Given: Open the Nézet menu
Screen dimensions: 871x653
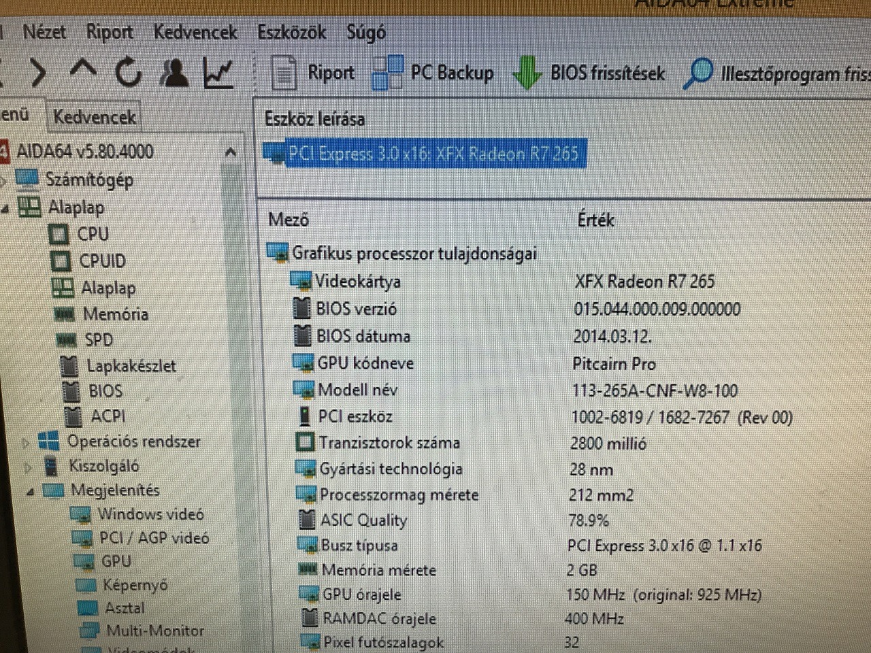Looking at the screenshot, I should click(x=45, y=32).
